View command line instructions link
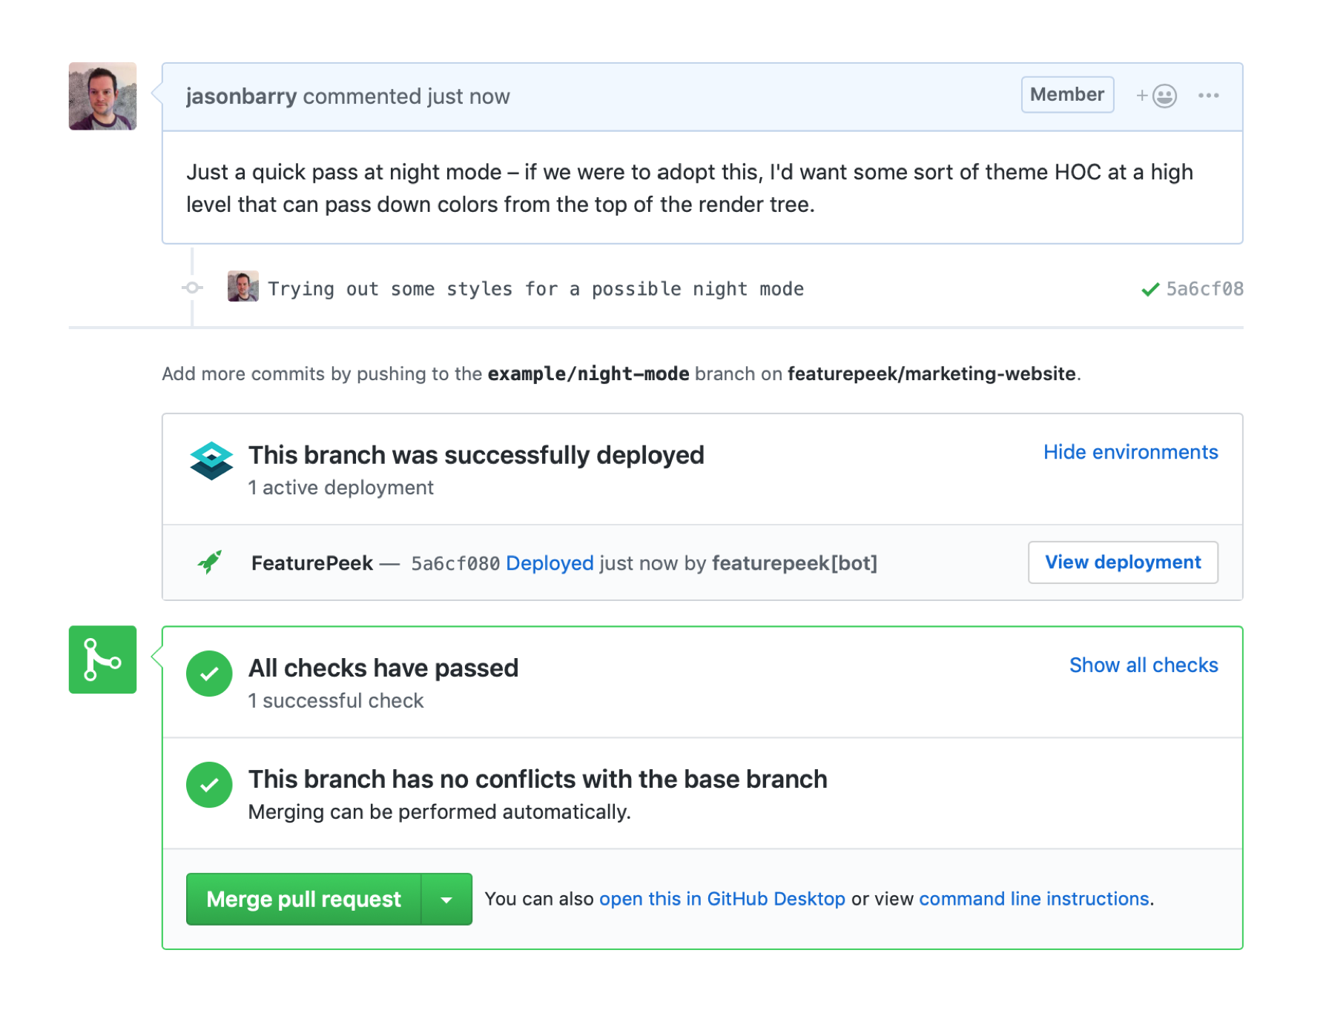This screenshot has width=1326, height=1036. 1033,899
